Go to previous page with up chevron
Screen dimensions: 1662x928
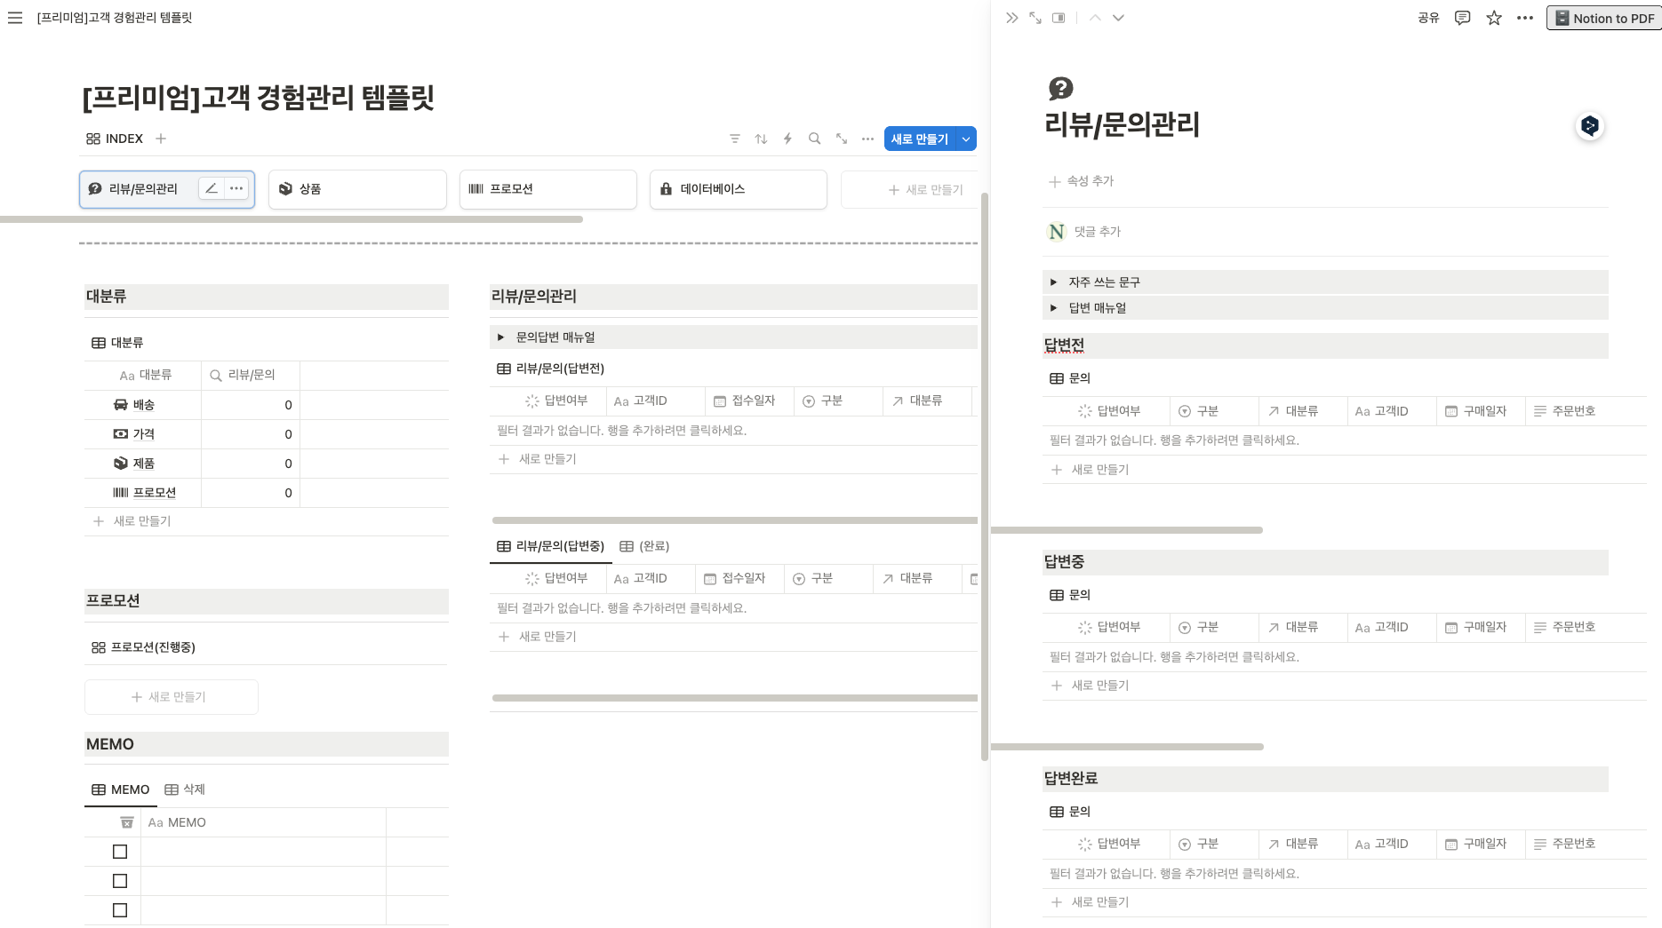point(1095,18)
